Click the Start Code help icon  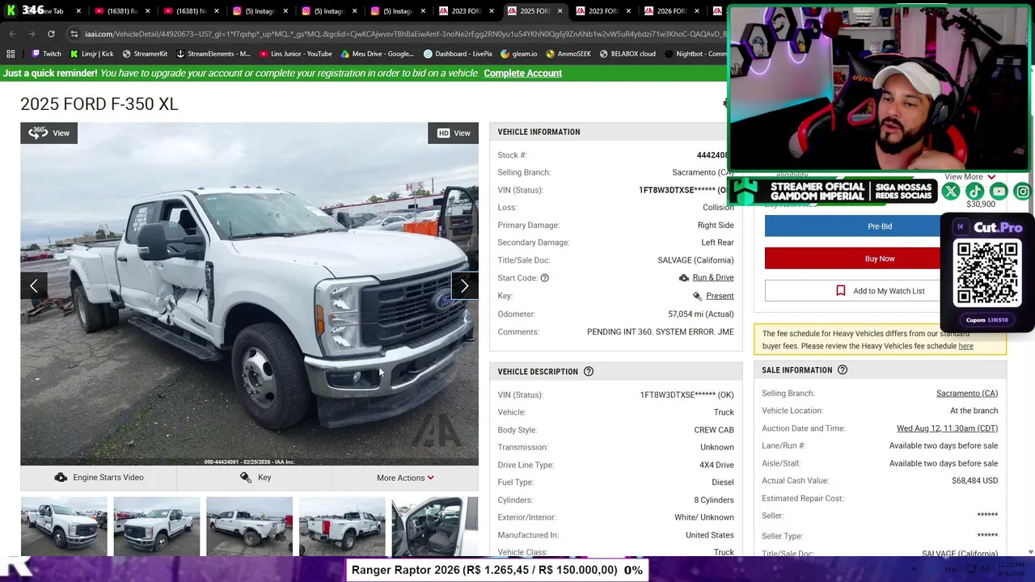coord(544,278)
